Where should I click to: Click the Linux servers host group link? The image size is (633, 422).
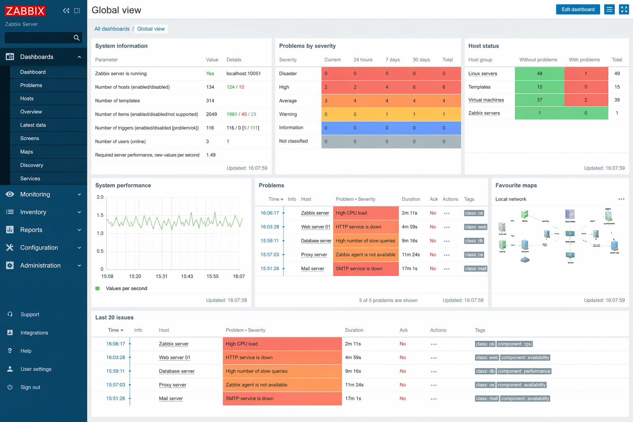[x=483, y=74]
